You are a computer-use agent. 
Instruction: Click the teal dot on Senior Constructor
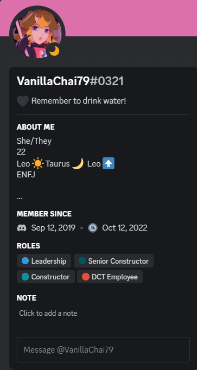click(x=82, y=261)
